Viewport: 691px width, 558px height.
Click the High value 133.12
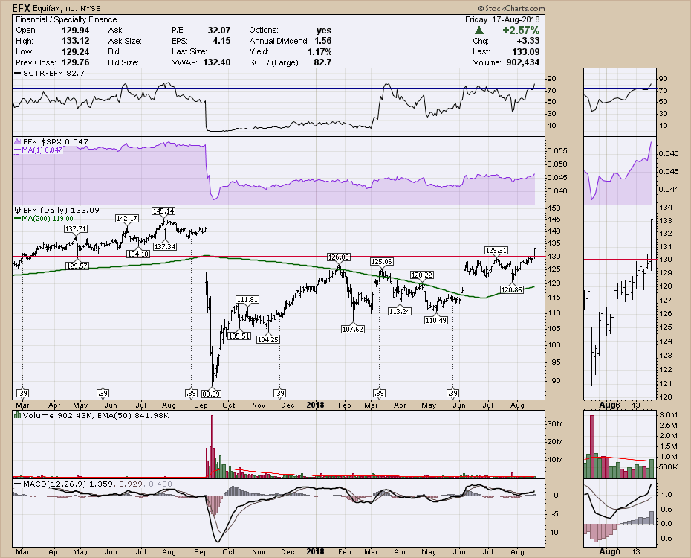(75, 41)
